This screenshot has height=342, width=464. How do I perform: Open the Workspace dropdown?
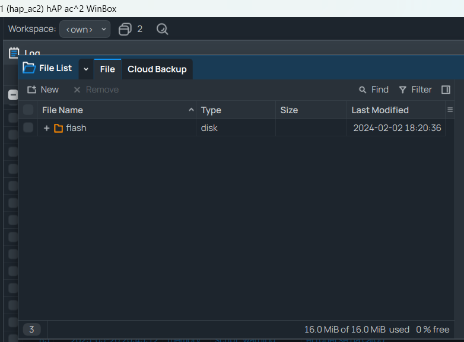(85, 29)
